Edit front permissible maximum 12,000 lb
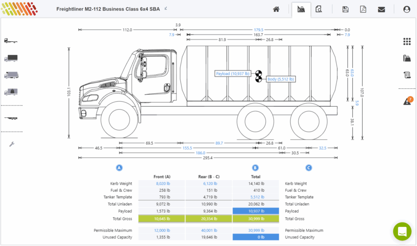This screenshot has height=246, width=417. (x=162, y=230)
